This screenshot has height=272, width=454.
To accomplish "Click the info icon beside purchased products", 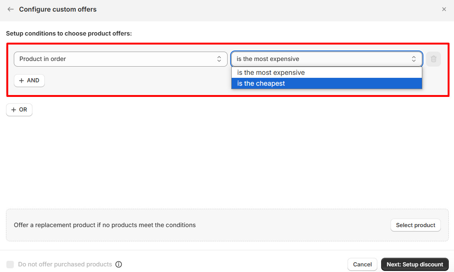I will tap(119, 265).
